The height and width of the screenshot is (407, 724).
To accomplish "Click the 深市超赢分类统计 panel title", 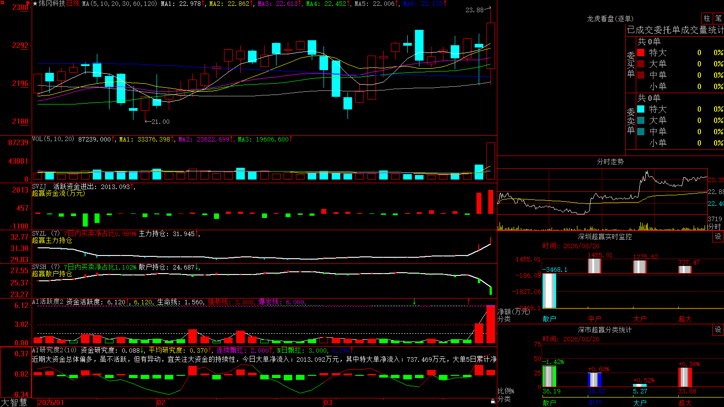I will pyautogui.click(x=605, y=330).
